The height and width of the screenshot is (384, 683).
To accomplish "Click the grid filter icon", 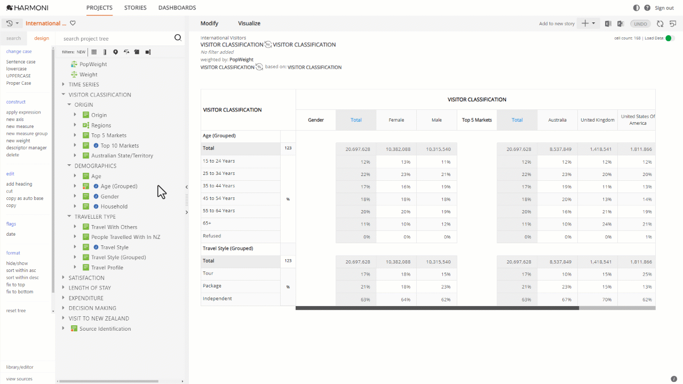I will (x=94, y=52).
